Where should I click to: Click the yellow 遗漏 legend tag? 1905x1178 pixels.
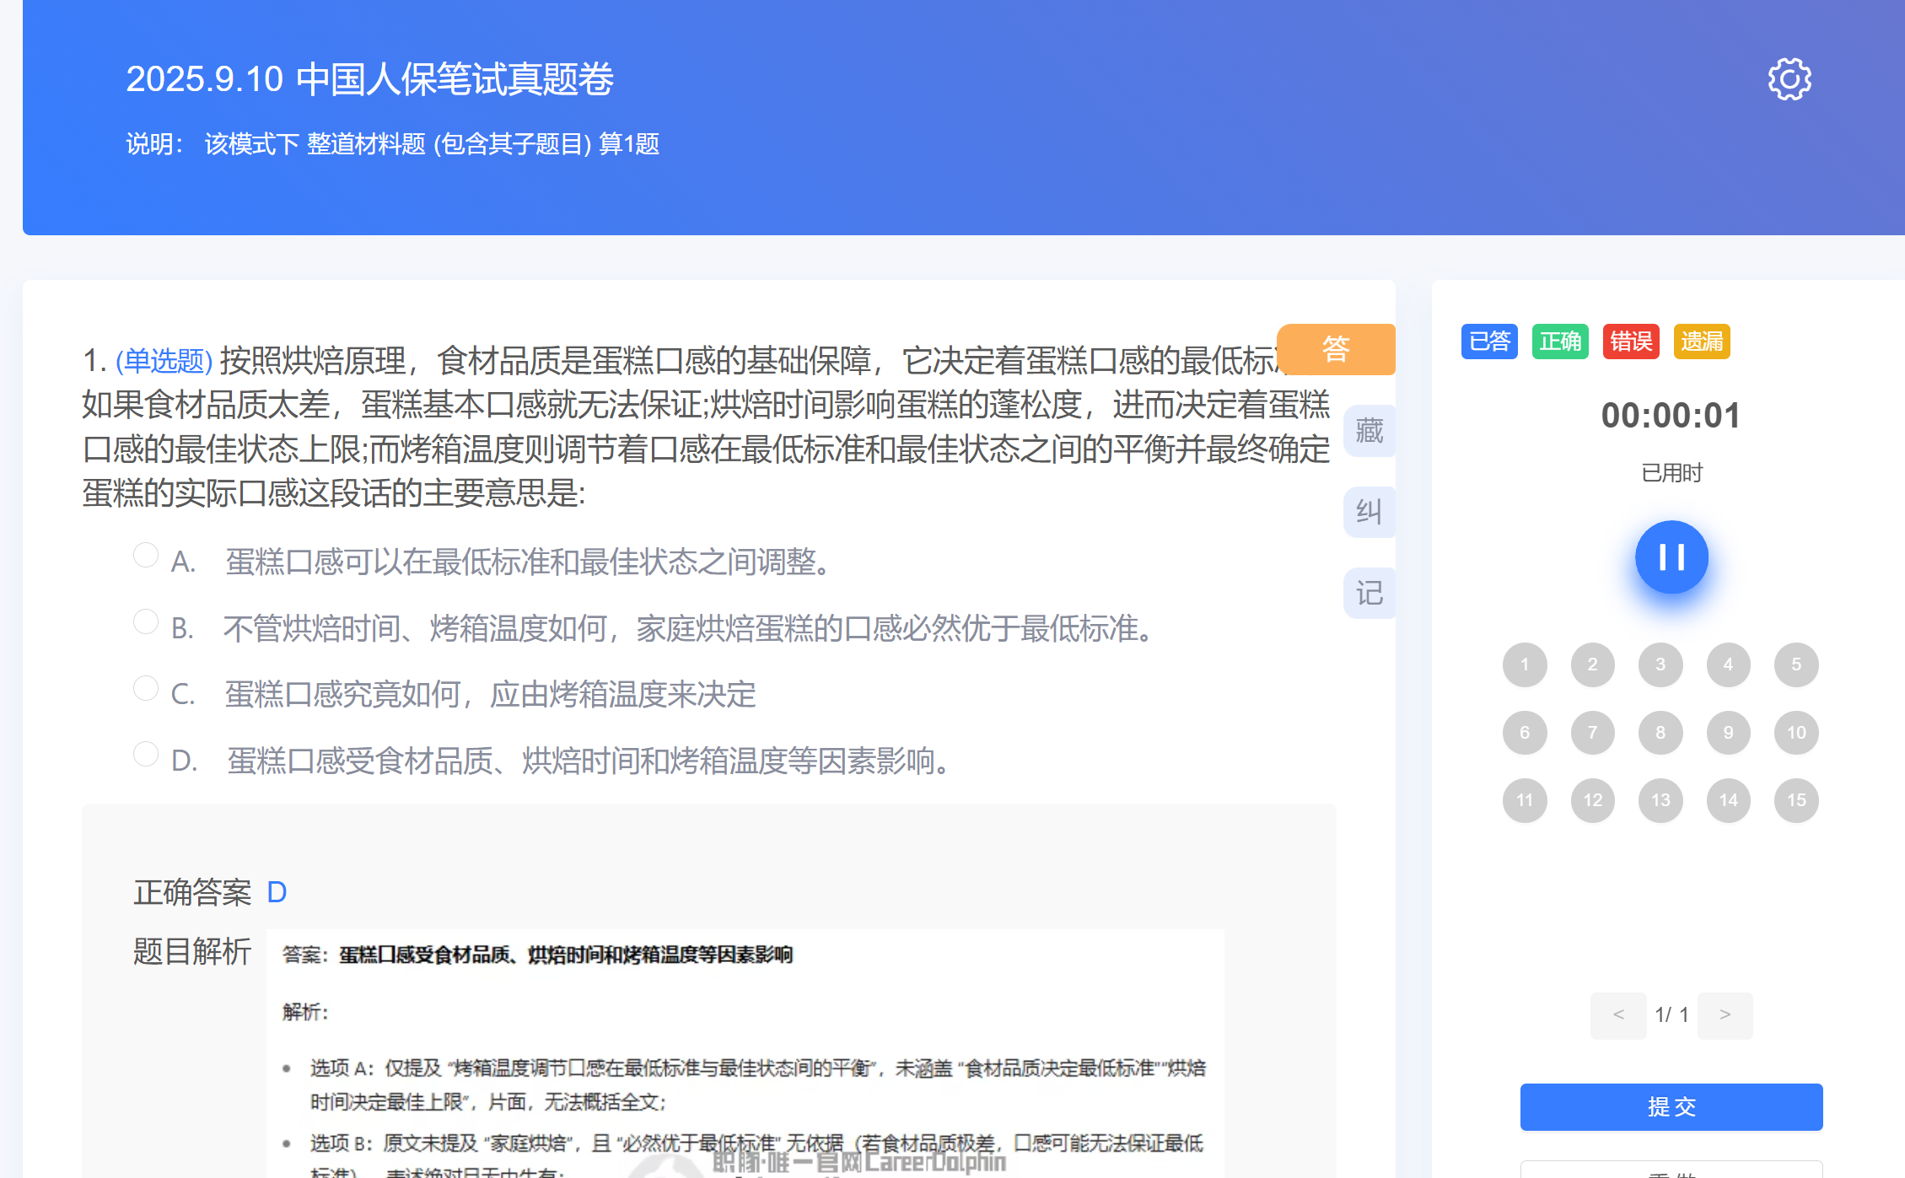(x=1702, y=342)
